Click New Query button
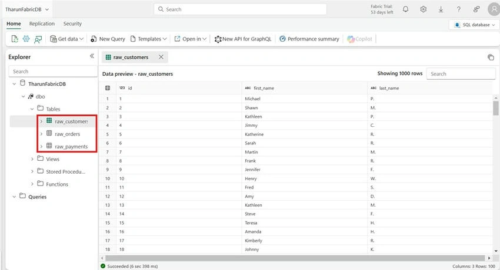Viewport: 500px width, 270px height. [x=108, y=39]
